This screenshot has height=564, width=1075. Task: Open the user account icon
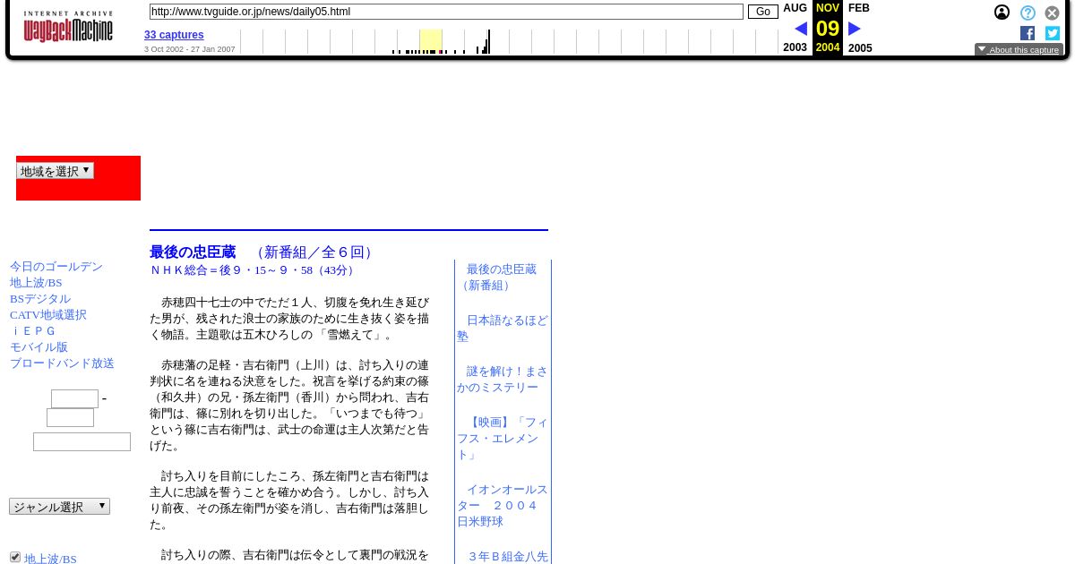1002,13
